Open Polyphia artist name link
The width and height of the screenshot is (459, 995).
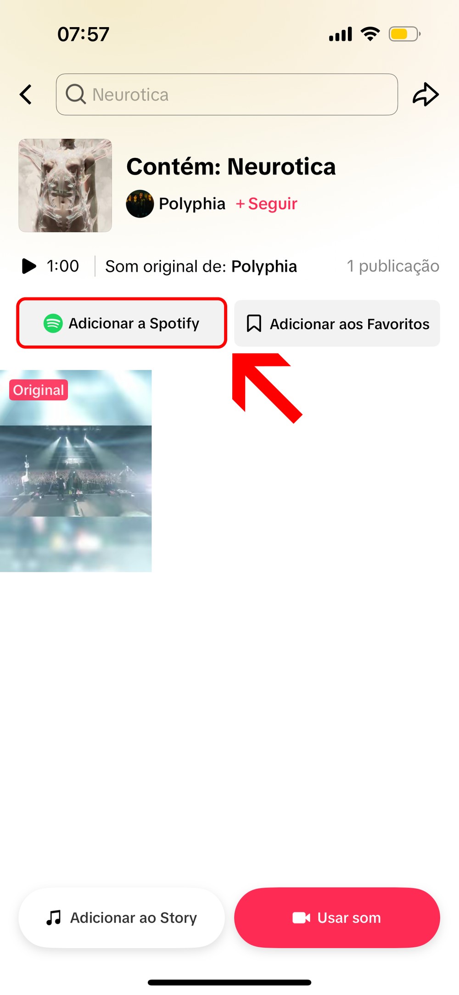click(x=192, y=204)
